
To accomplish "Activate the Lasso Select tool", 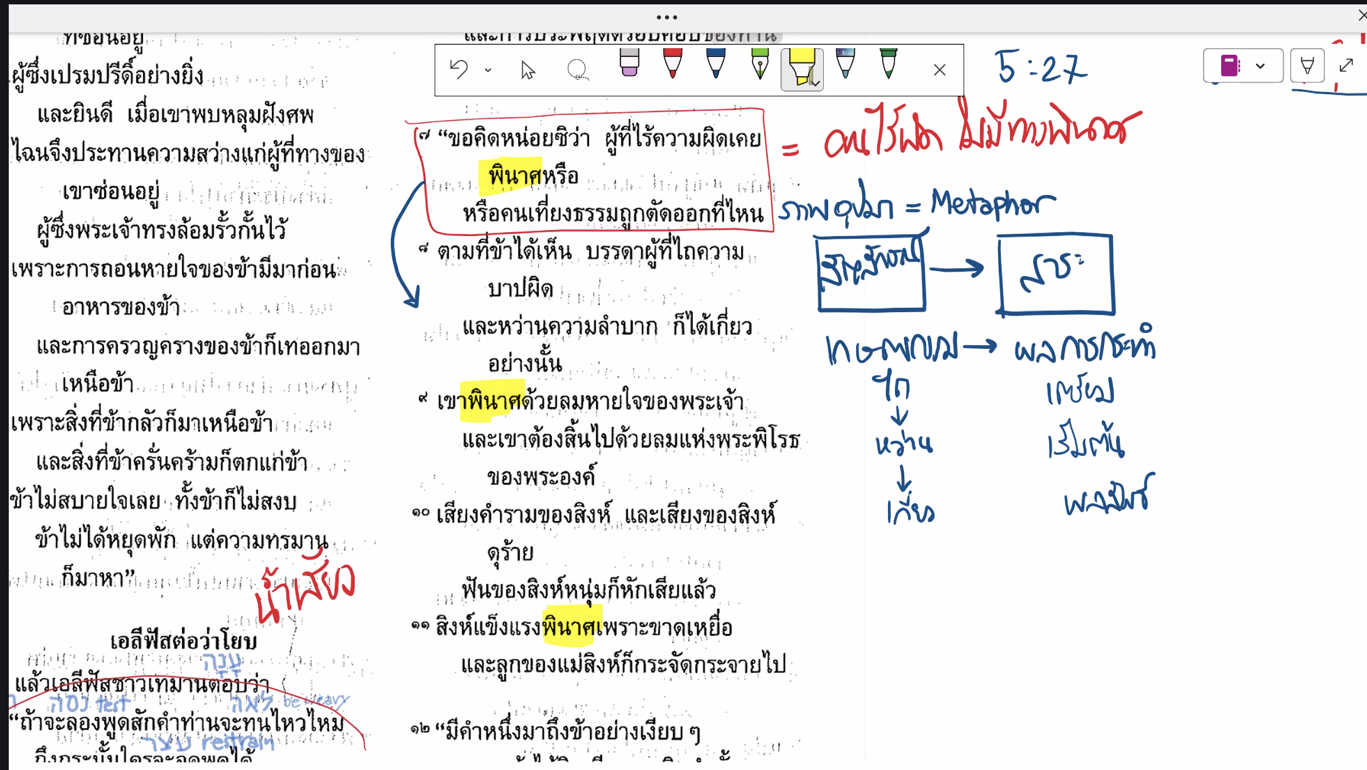I will [578, 70].
